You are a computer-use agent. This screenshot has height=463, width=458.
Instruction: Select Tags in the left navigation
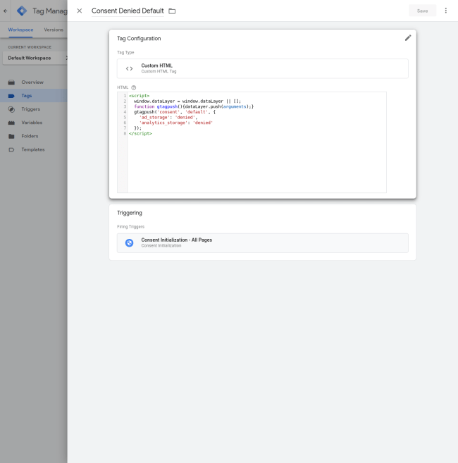click(x=26, y=96)
